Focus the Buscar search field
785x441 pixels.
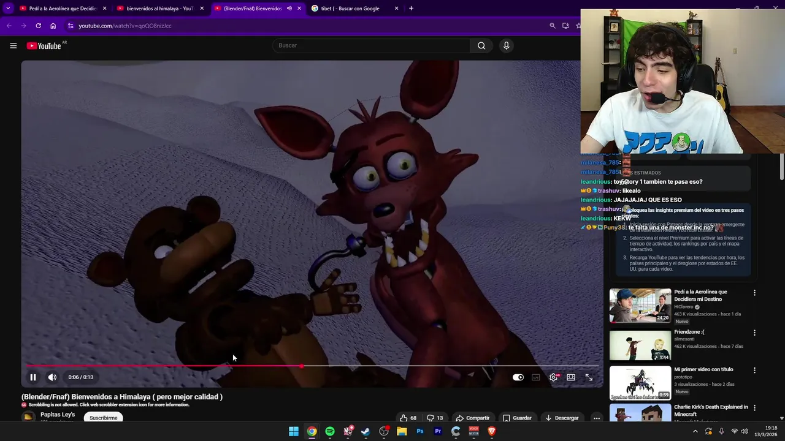(371, 45)
